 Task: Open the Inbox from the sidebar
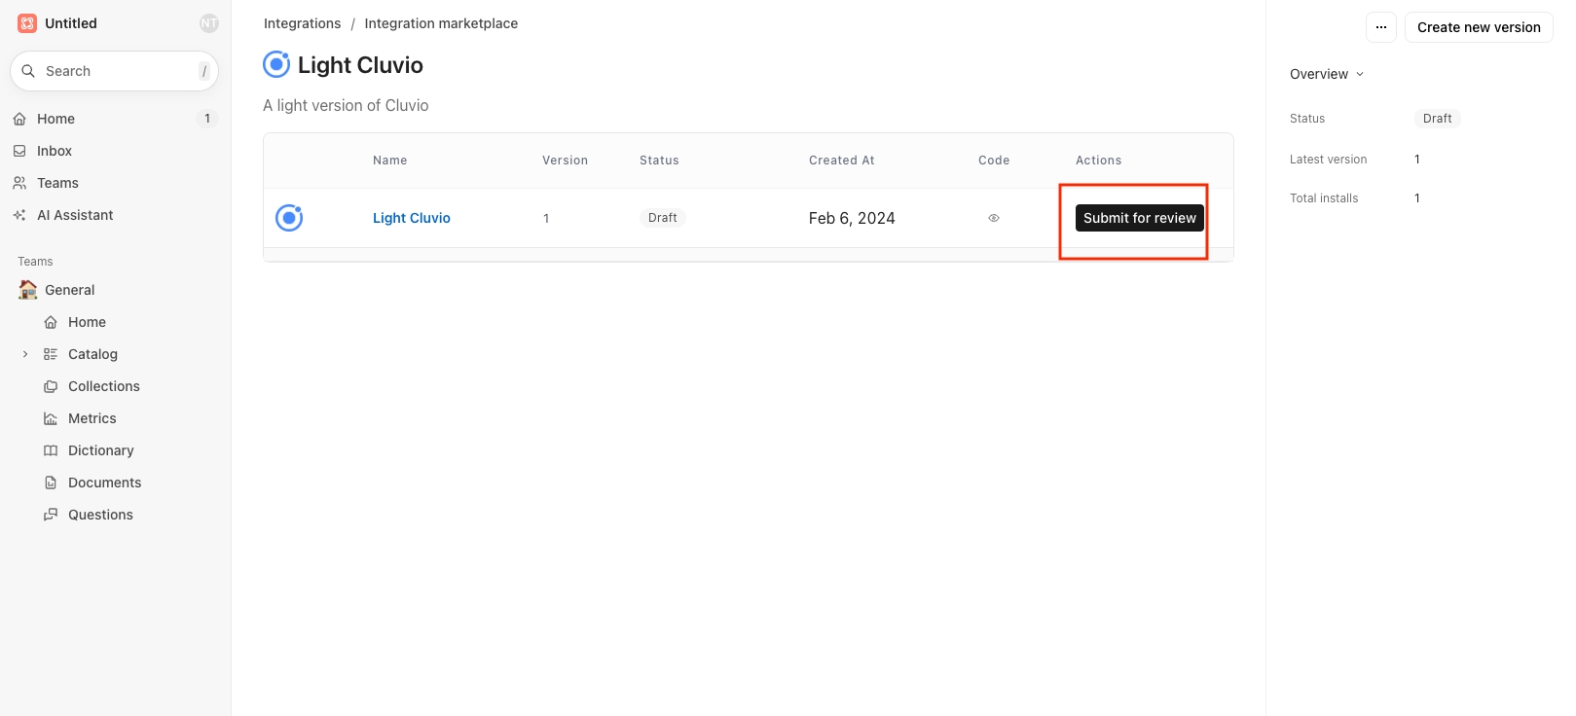[x=55, y=151]
